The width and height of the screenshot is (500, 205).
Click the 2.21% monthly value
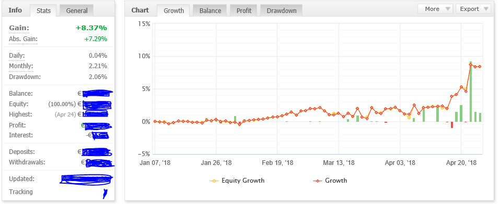point(98,66)
